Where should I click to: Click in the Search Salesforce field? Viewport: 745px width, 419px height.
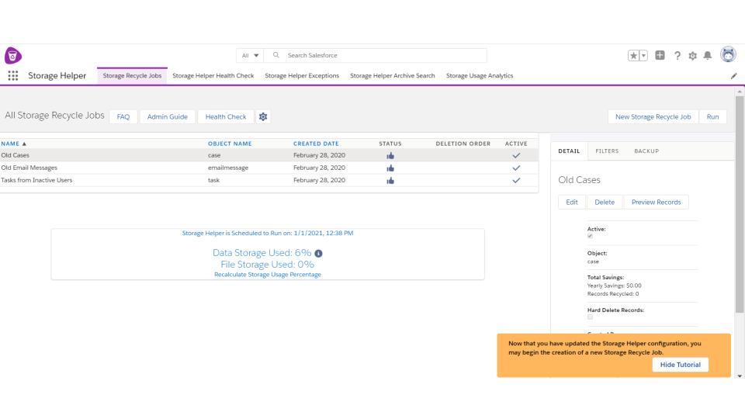[376, 56]
